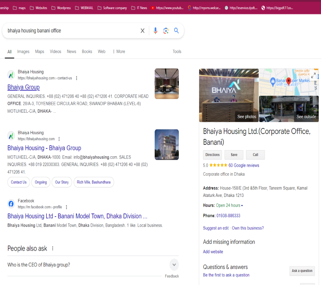Viewport: 321px width, 285px height.
Task: Click the Banani Super Market map thumbnail
Action: pyautogui.click(x=289, y=82)
